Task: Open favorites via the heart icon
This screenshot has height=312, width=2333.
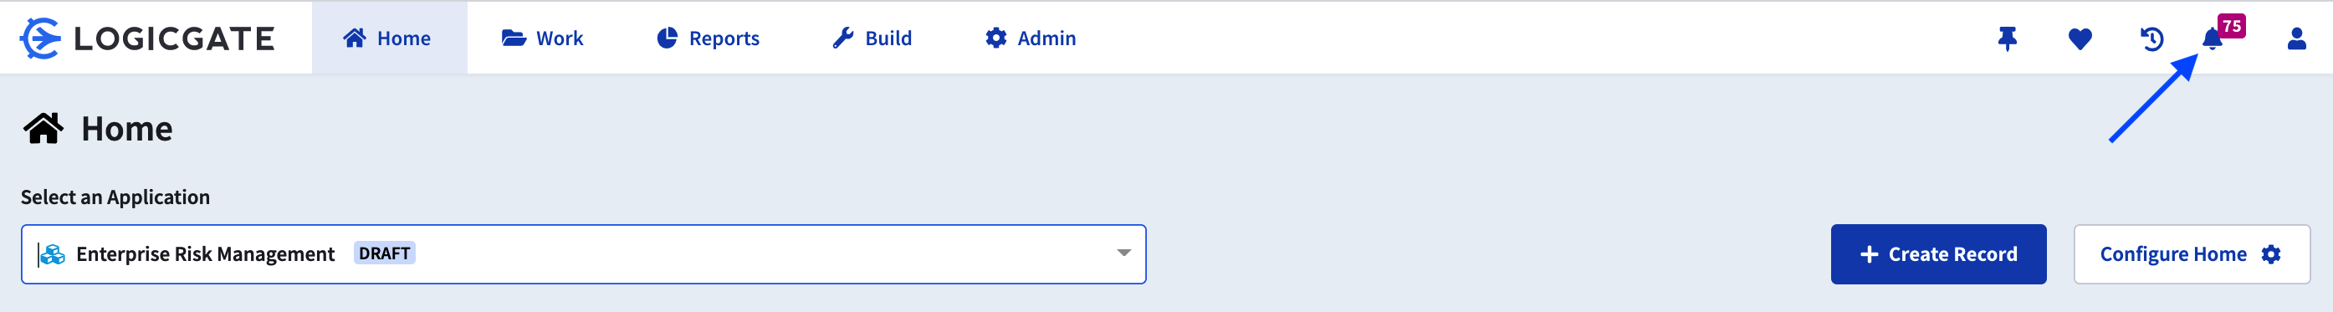Action: [2080, 38]
